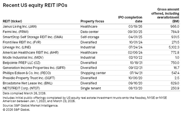This screenshot has width=182, height=114.
Task: Select the Fermi Inc. (FRMI) entry
Action: click(17, 32)
